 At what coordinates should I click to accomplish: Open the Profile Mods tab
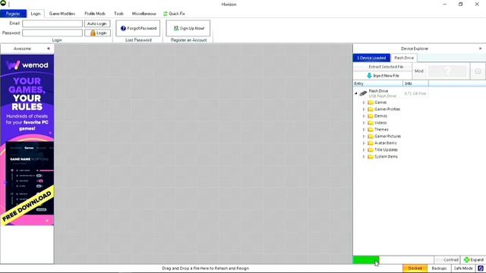[x=95, y=14]
